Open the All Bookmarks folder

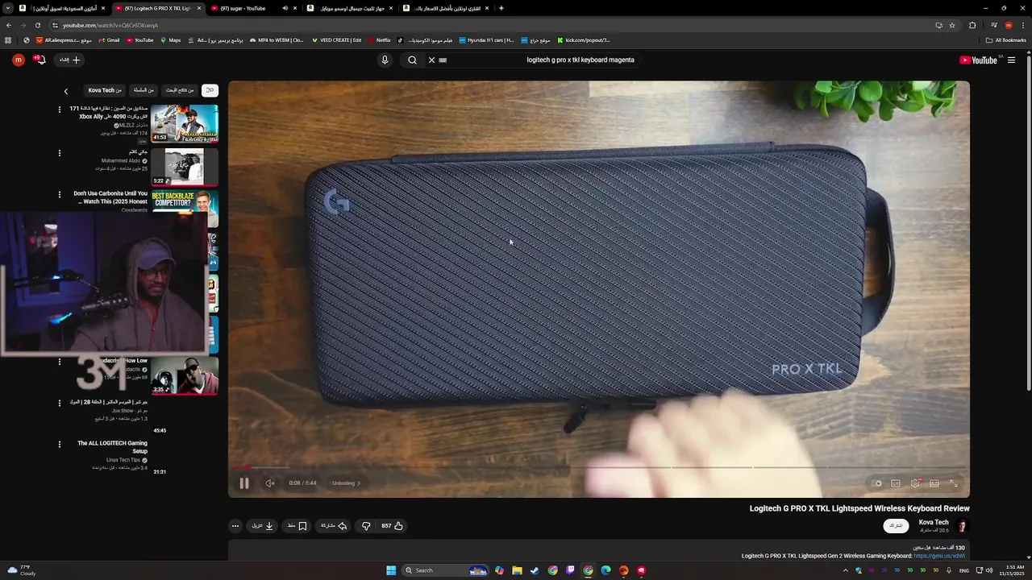tap(1006, 39)
